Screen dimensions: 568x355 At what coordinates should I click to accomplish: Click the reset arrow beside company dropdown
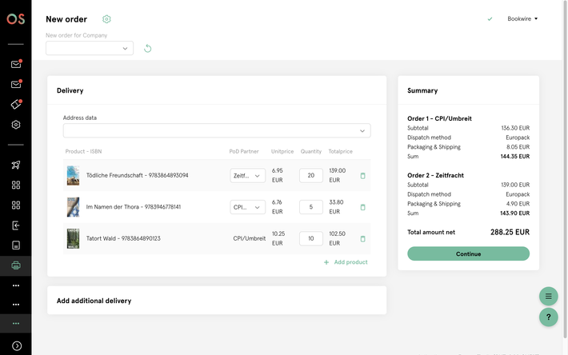(x=147, y=49)
